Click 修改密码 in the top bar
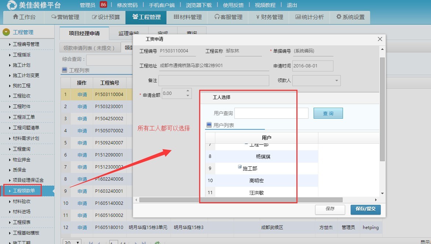The image size is (431, 244). [127, 5]
